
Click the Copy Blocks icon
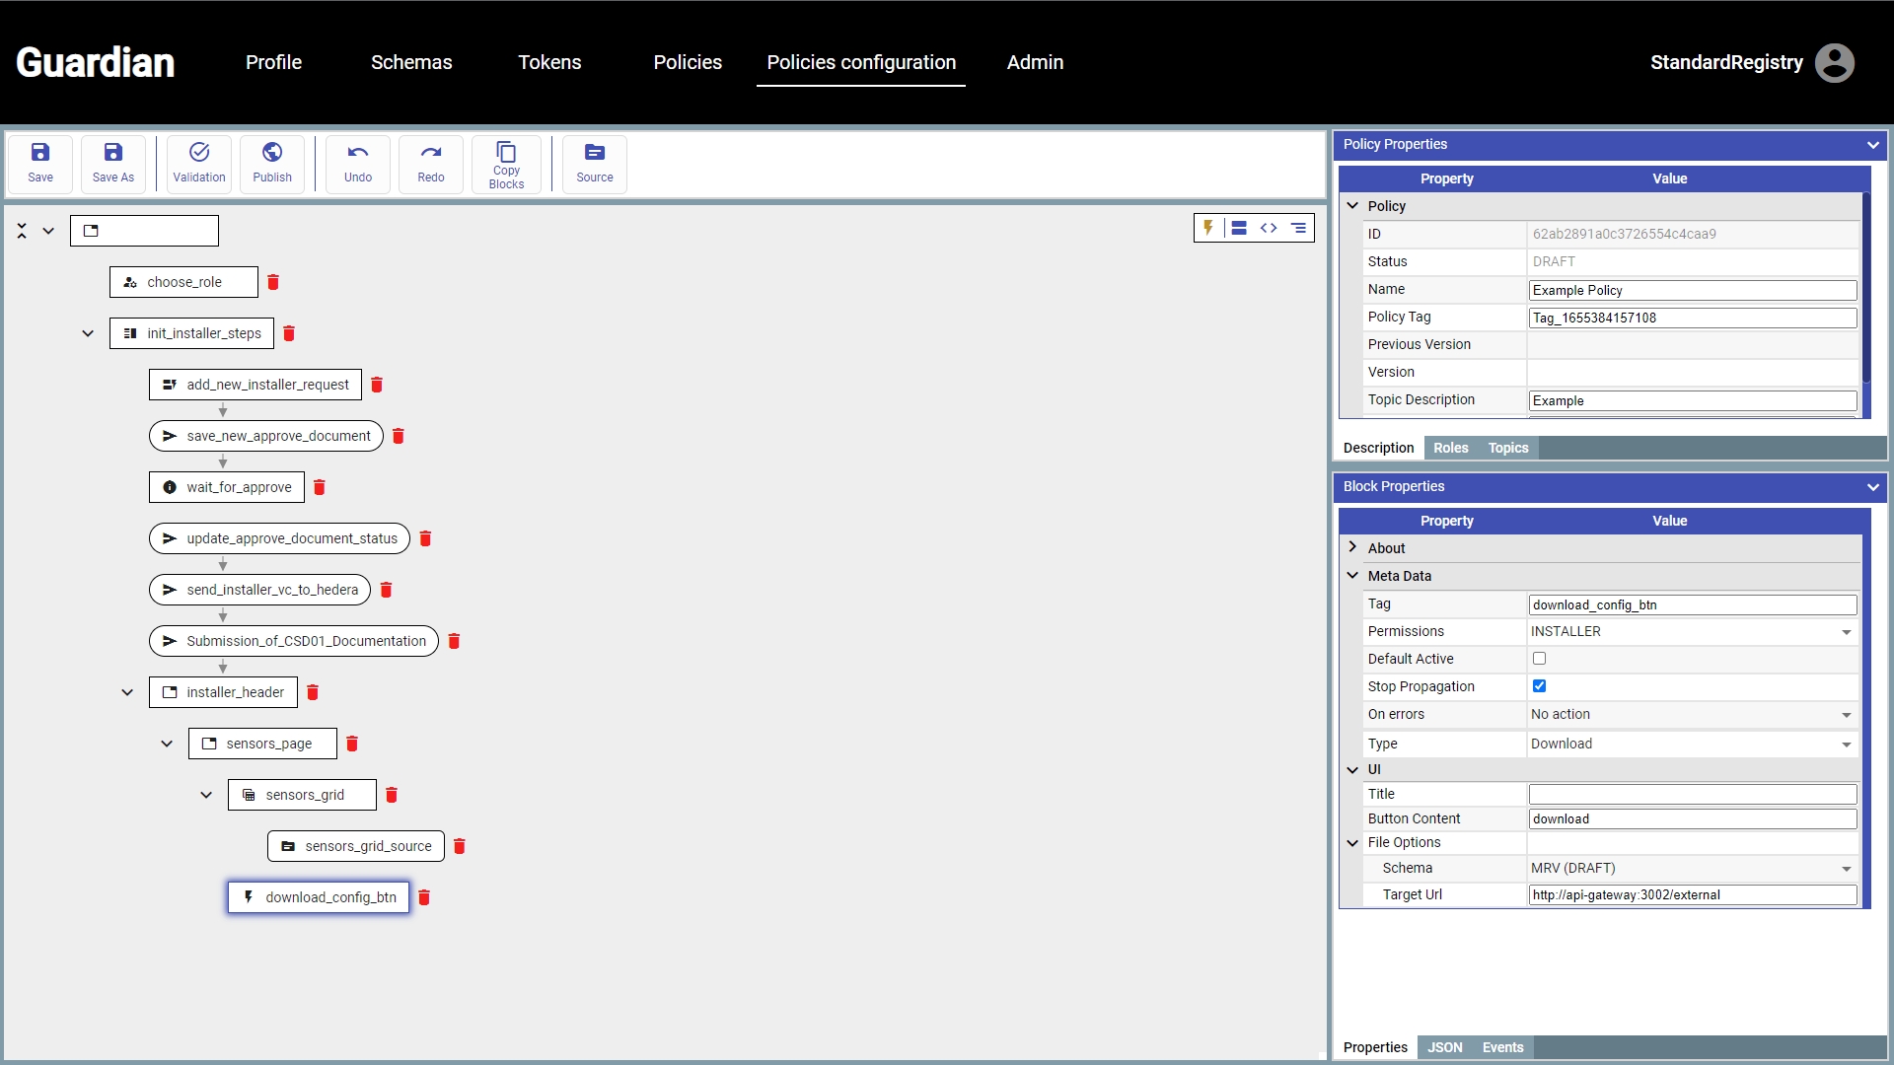tap(506, 153)
